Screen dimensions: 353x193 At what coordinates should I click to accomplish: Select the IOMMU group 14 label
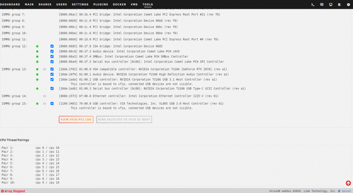pos(14,96)
